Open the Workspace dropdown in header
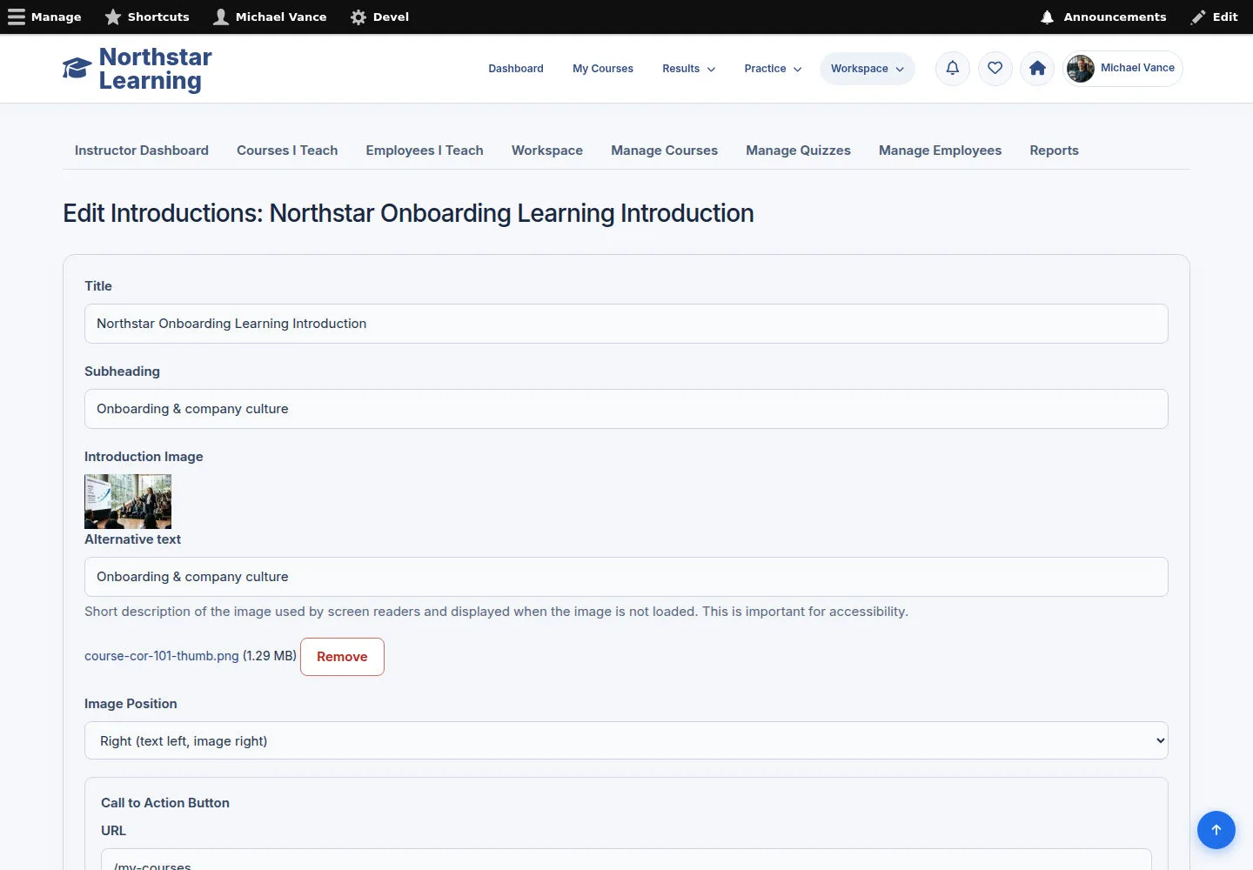 coord(867,69)
